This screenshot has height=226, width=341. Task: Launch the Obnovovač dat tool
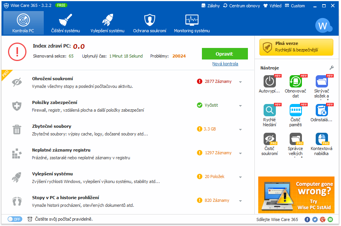pyautogui.click(x=295, y=81)
